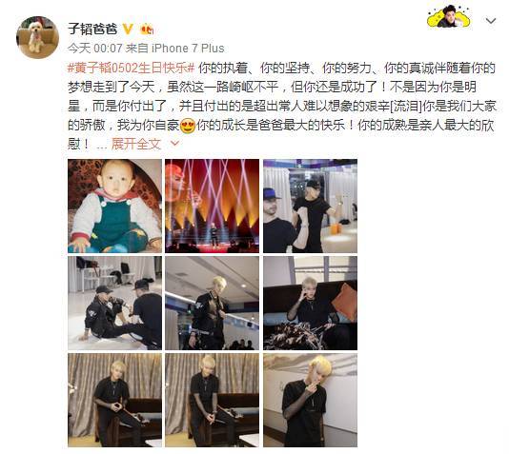Image resolution: width=509 pixels, height=454 pixels.
Task: Open the first photo in the bottom row
Action: (114, 400)
